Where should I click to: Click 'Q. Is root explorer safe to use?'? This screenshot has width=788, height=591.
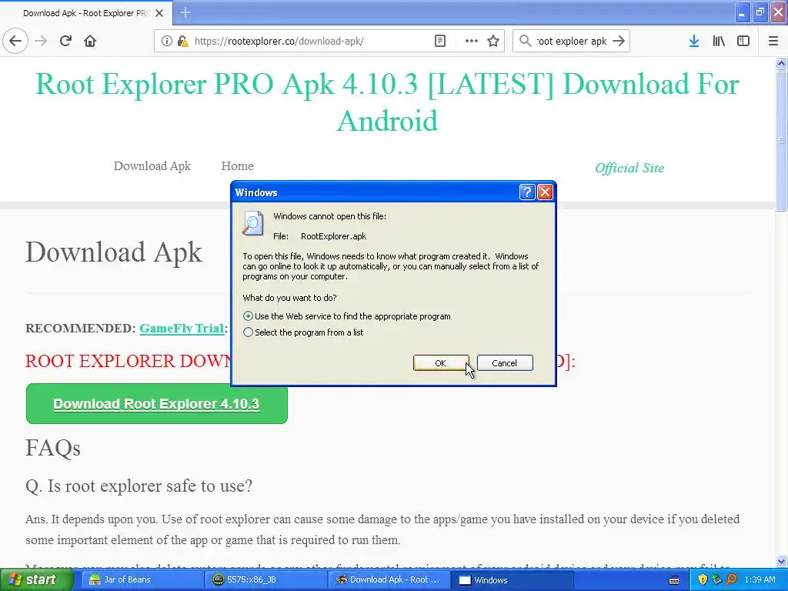coord(139,486)
